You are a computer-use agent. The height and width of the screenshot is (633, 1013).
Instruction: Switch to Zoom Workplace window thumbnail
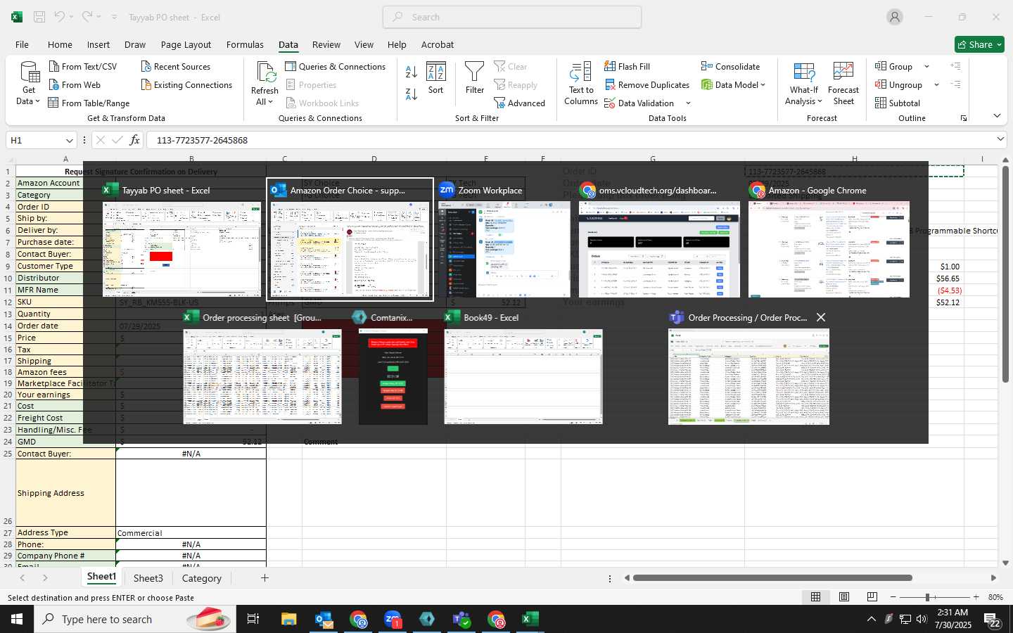coord(504,249)
